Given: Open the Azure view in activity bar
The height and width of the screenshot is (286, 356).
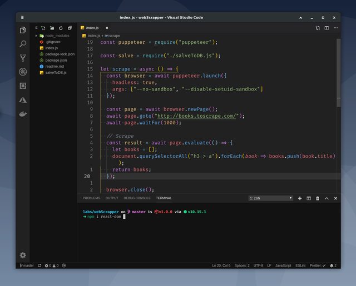Looking at the screenshot, I should pos(23,99).
